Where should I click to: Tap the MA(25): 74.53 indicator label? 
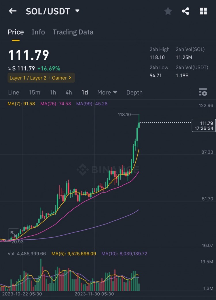coord(56,104)
